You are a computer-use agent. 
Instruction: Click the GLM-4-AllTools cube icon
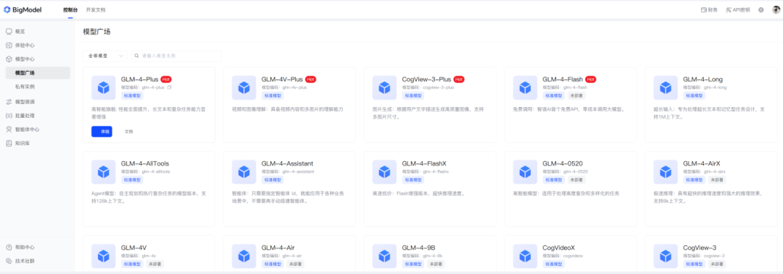(104, 172)
